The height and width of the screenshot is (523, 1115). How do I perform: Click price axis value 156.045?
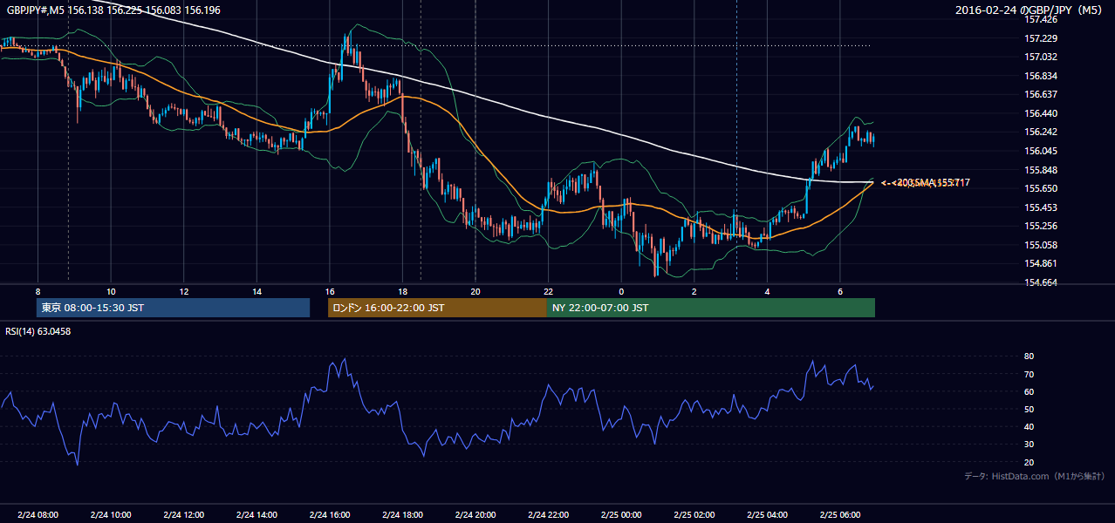coord(1042,151)
